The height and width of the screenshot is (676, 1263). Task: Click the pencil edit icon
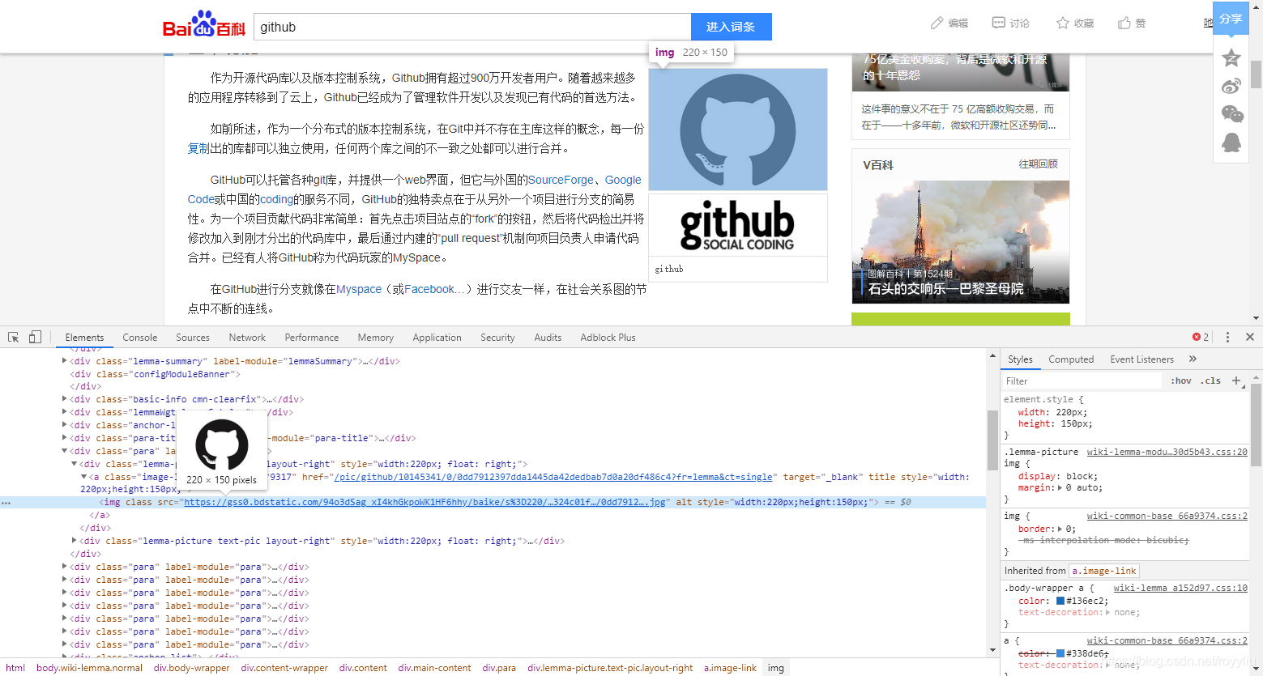[x=937, y=23]
